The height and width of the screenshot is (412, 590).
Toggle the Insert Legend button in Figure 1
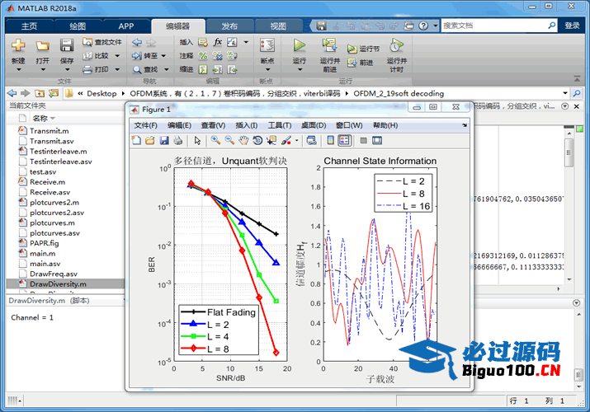pos(344,140)
